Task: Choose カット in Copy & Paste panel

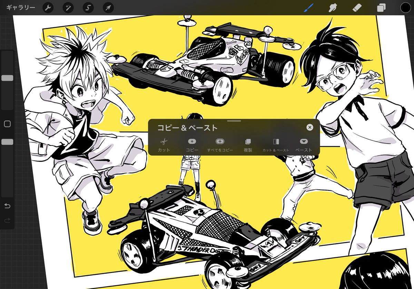Action: [164, 145]
